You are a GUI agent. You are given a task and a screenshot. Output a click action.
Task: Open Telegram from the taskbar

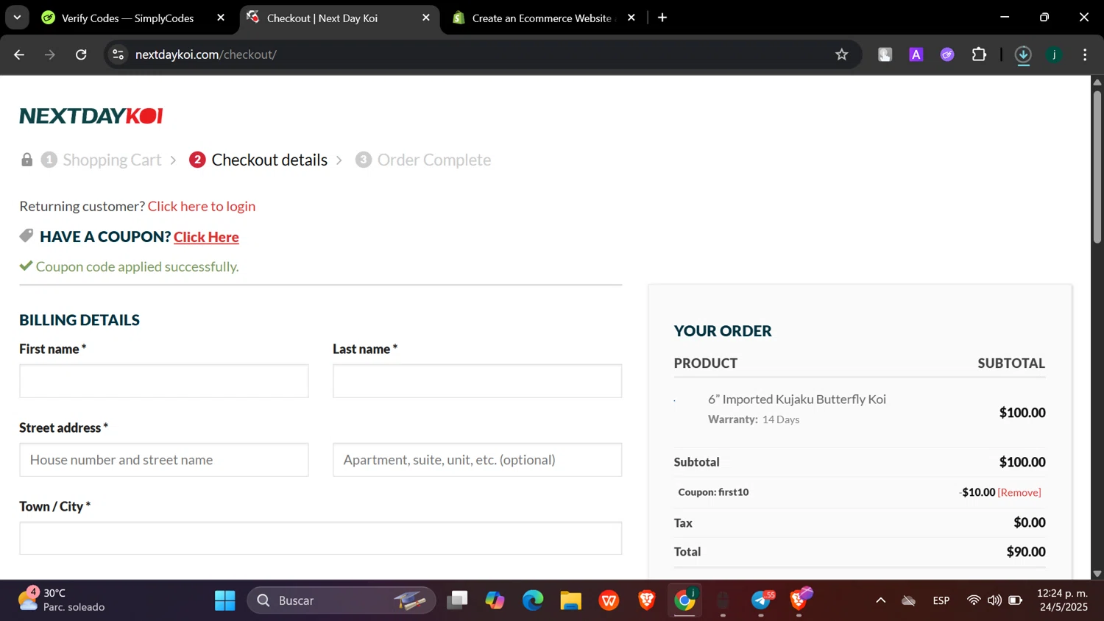[761, 600]
